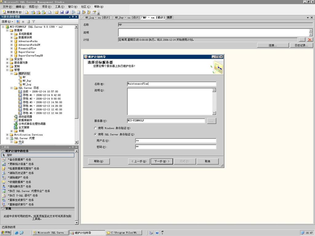Open the 工具 tools menu
The height and width of the screenshot is (236, 315).
59,7
